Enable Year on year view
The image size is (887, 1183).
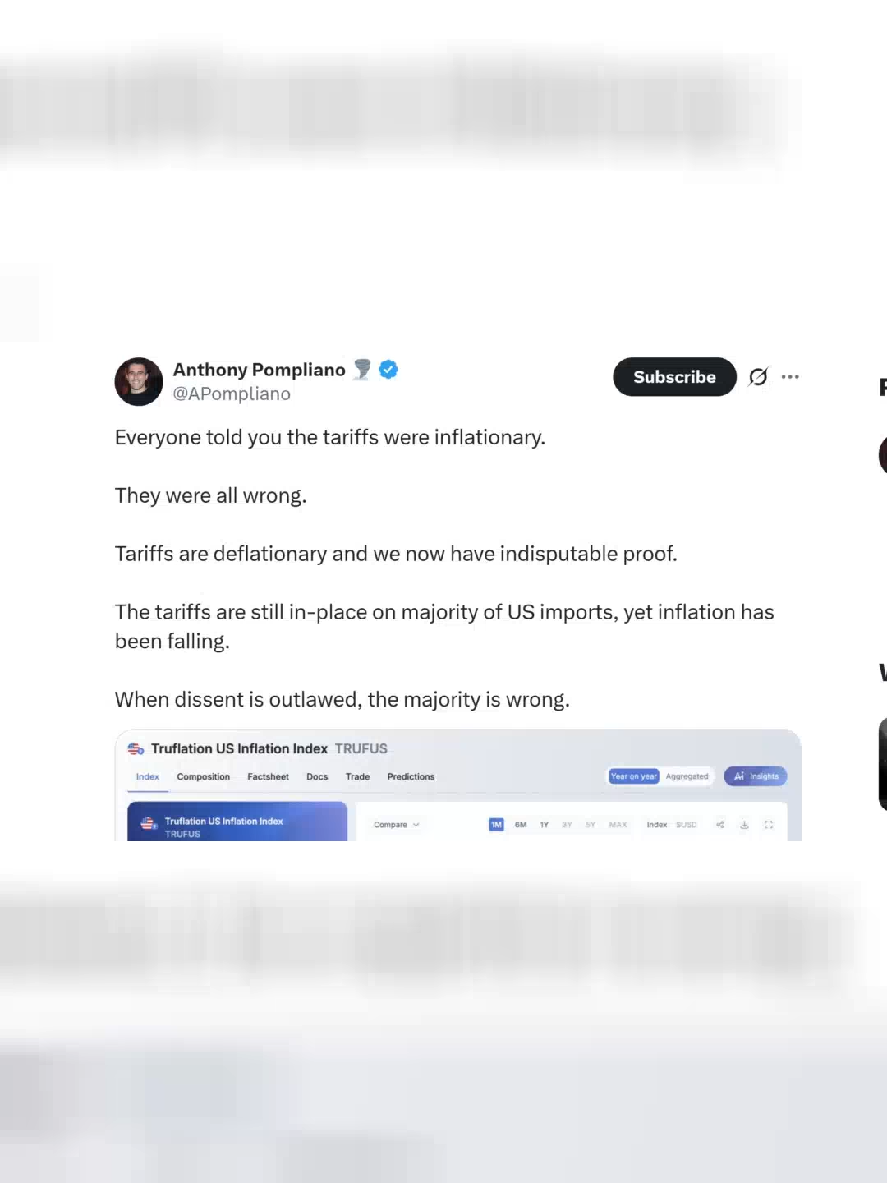pos(632,776)
